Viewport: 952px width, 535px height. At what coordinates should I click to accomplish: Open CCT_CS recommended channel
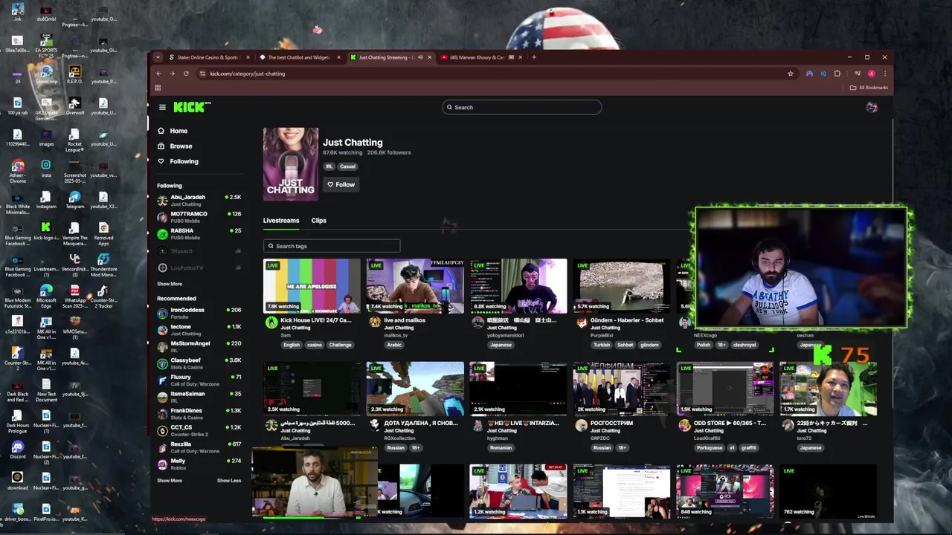(199, 430)
